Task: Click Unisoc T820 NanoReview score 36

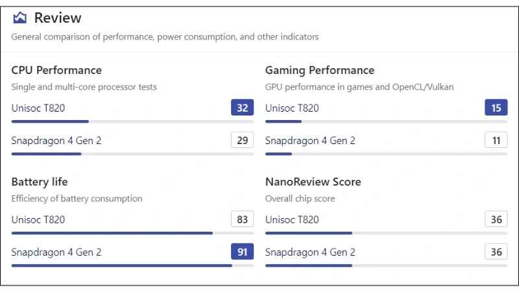Action: (x=496, y=219)
